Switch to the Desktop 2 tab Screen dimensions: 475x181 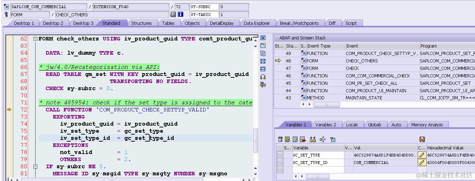click(53, 23)
